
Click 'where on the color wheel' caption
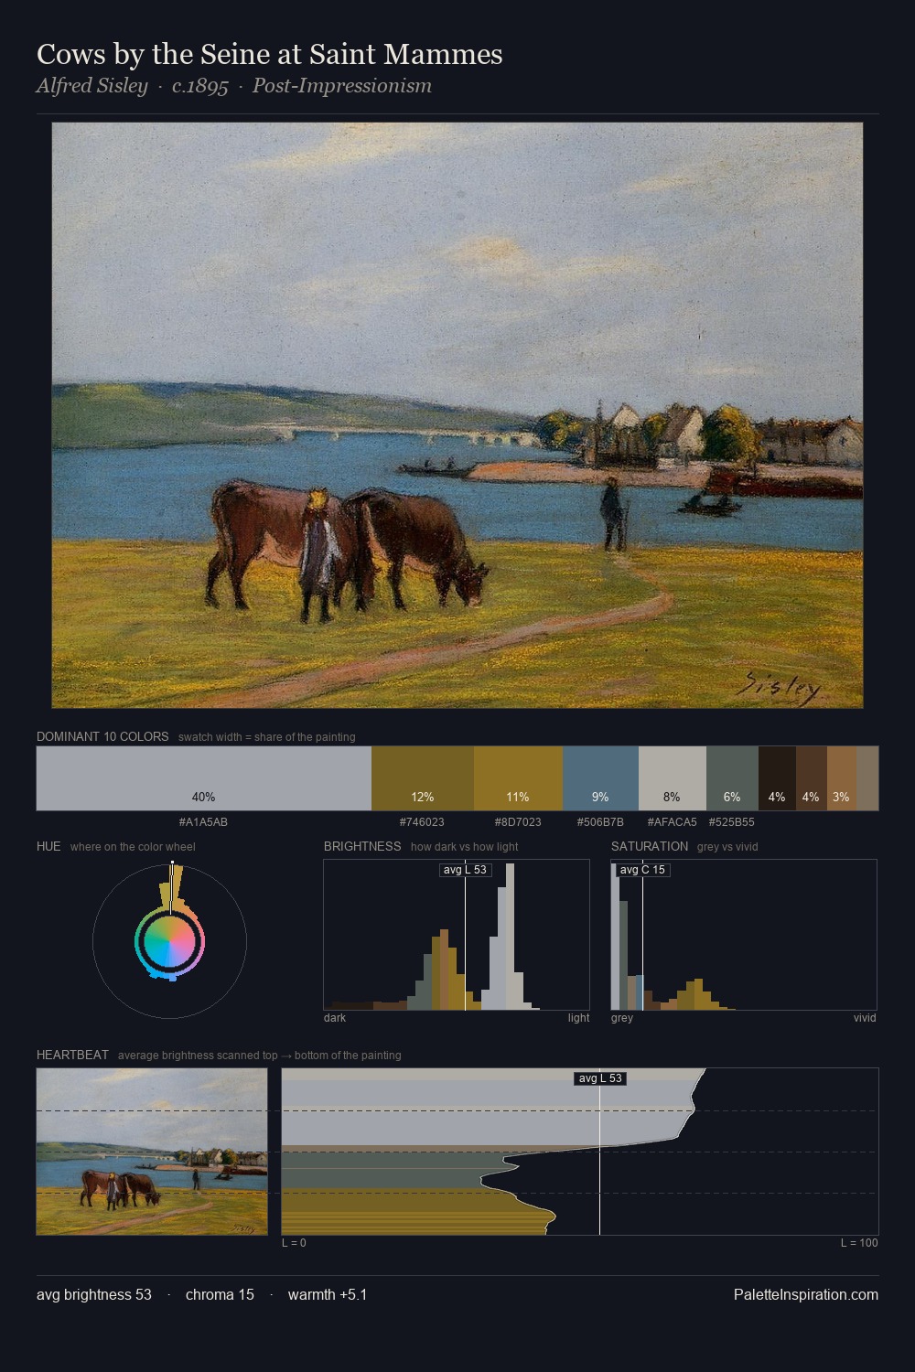tap(133, 847)
